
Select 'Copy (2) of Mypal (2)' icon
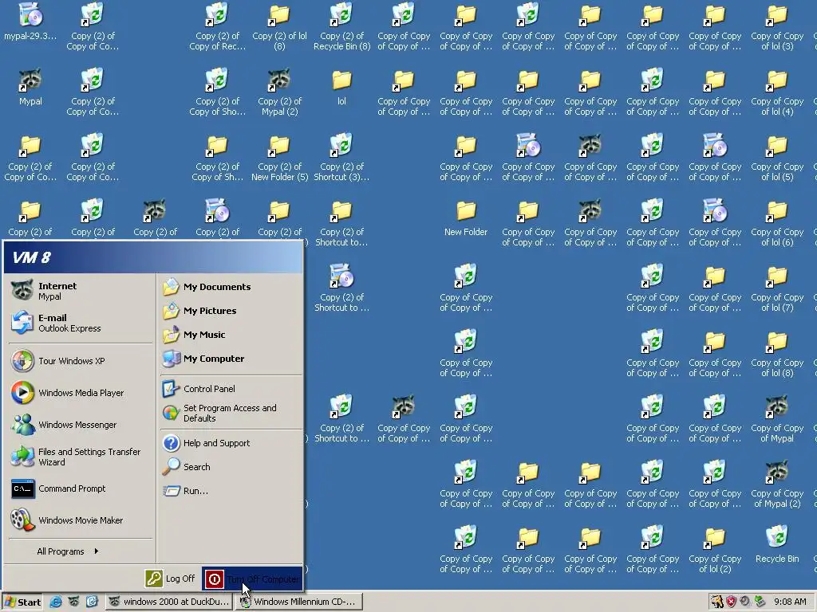click(x=279, y=92)
